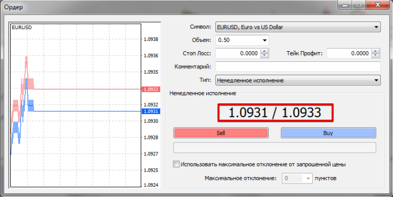Click the Ордер title bar text
Viewport: 393px width, 197px height.
coord(13,7)
